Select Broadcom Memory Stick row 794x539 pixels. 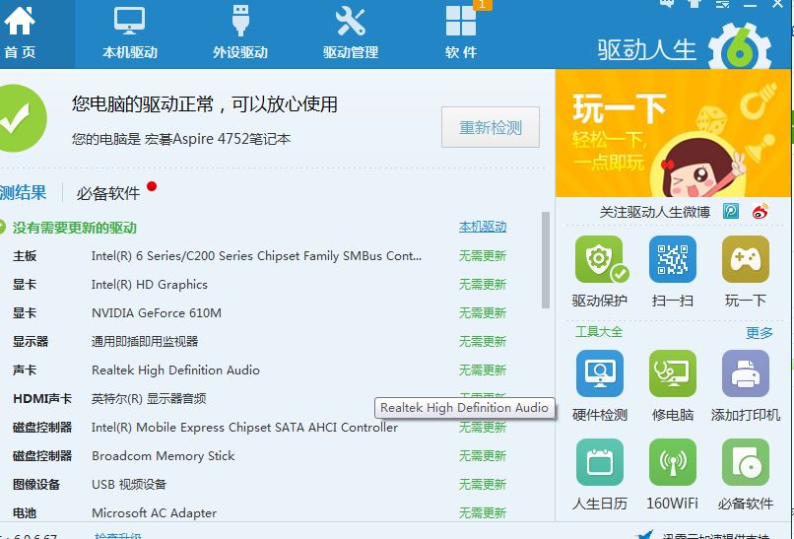pos(259,455)
